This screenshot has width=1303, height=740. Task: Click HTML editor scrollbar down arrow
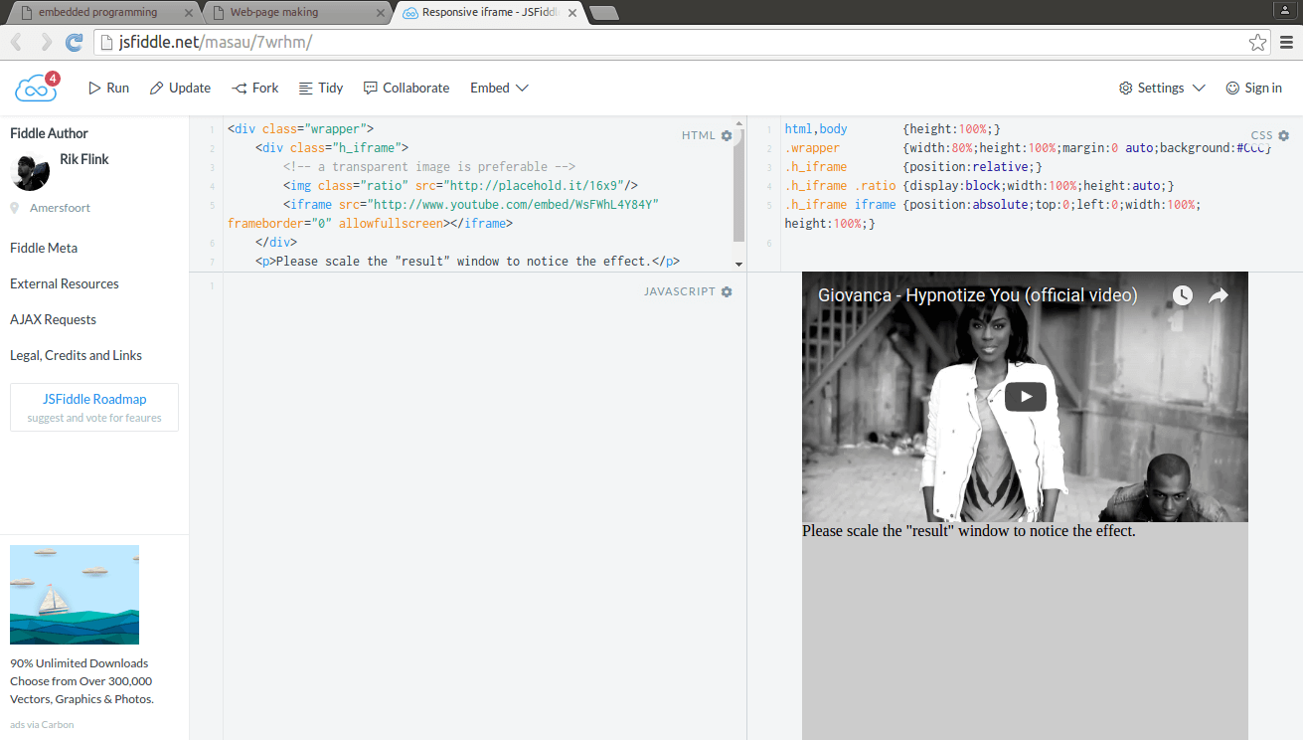pyautogui.click(x=738, y=264)
